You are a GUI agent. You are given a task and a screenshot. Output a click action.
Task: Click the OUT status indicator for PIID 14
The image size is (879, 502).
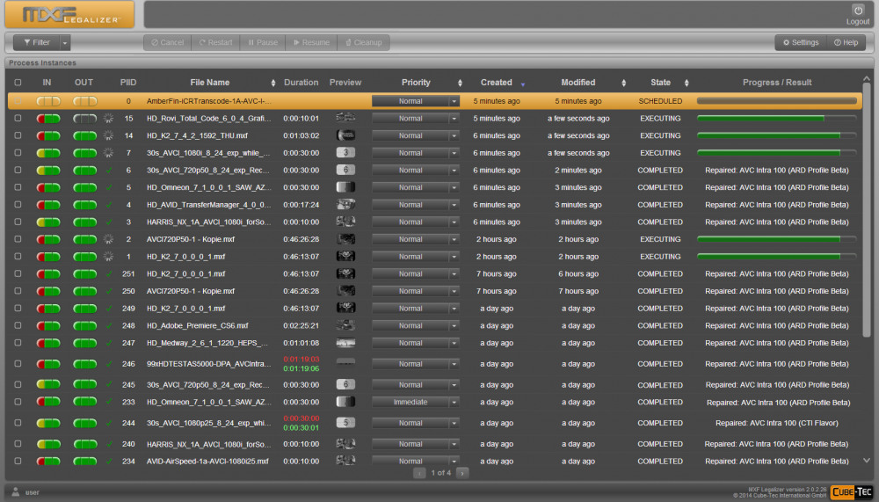click(x=85, y=136)
